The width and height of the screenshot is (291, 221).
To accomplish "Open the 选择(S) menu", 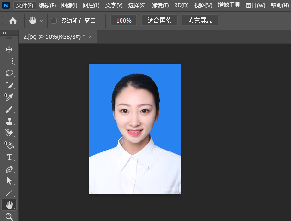I will (x=137, y=6).
